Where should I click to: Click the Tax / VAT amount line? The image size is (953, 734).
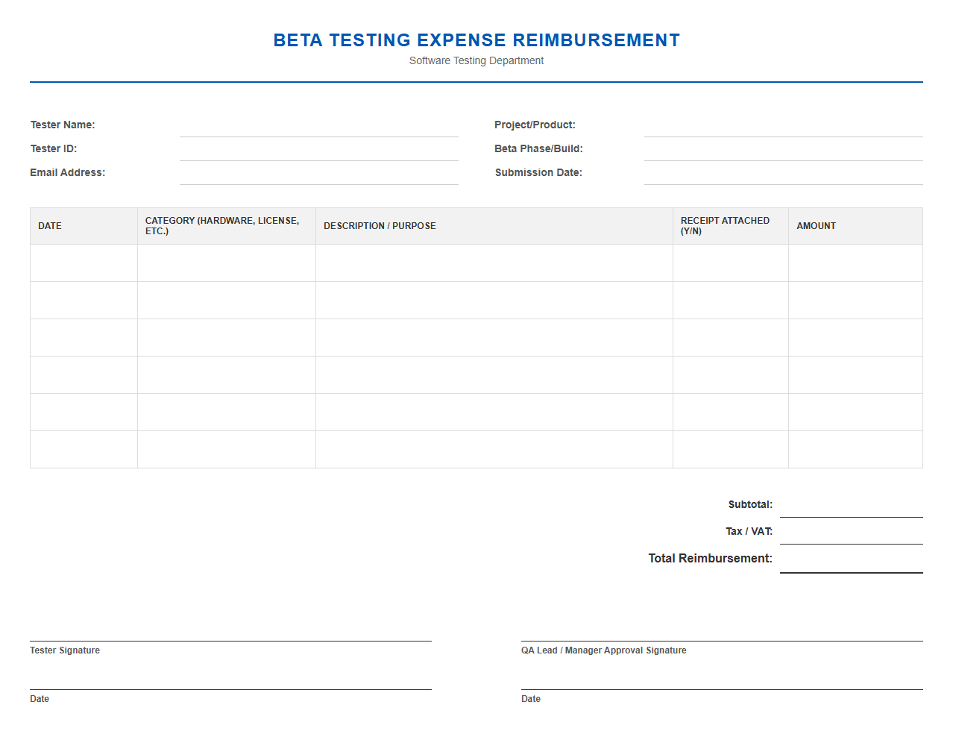pos(852,532)
